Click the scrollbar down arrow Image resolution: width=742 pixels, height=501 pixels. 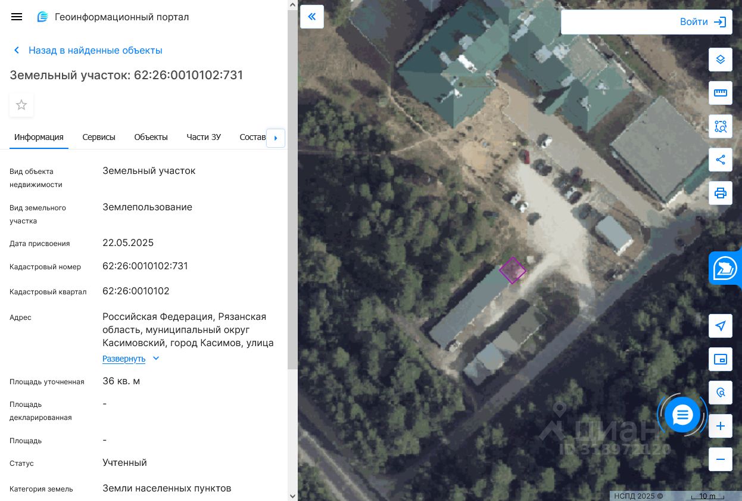(292, 496)
